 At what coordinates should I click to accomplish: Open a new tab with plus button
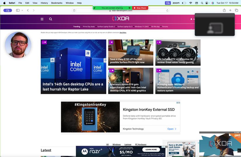[230, 10]
